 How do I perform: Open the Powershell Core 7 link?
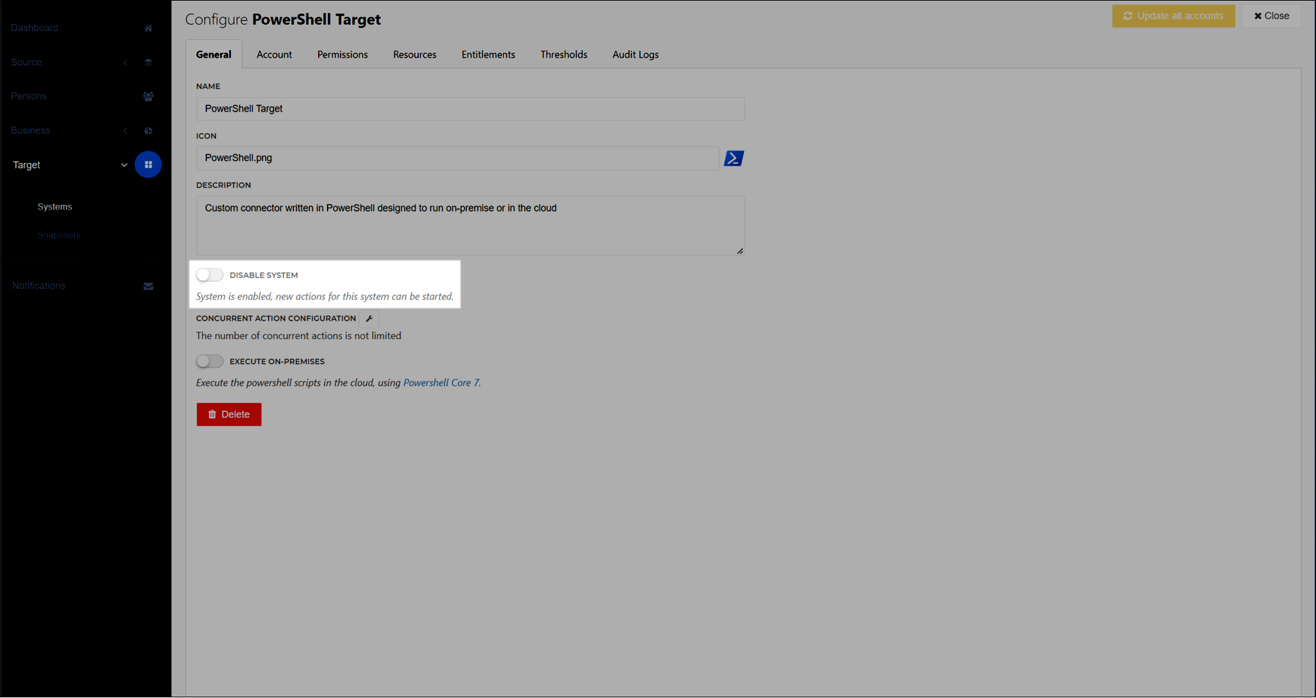click(441, 383)
